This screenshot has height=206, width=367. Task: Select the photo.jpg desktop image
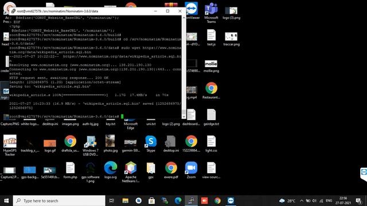111,144
